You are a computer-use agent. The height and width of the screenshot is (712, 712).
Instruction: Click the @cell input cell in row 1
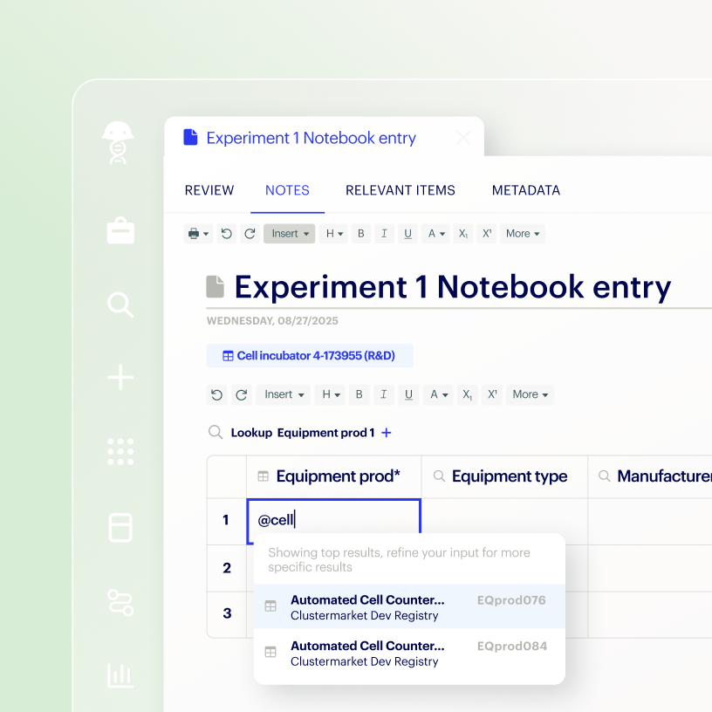[333, 520]
